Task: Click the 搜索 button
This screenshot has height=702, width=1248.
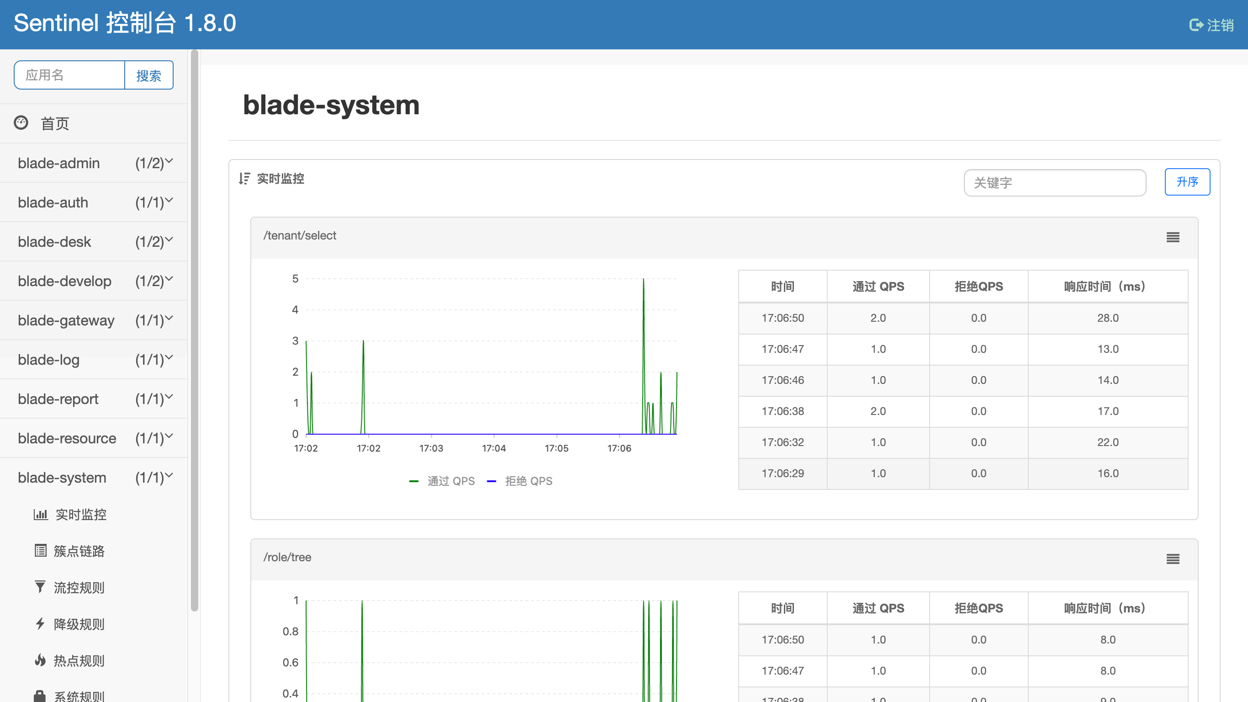Action: point(149,75)
